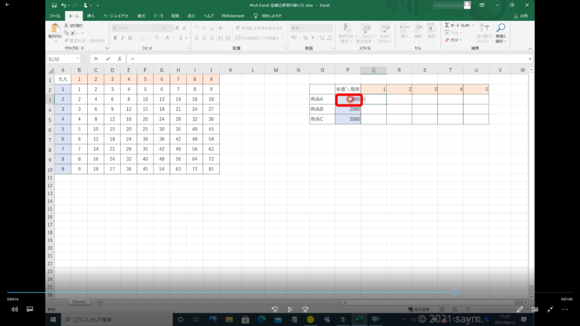Open the 挿入 ribbon tab
Image resolution: width=580 pixels, height=326 pixels.
91,16
